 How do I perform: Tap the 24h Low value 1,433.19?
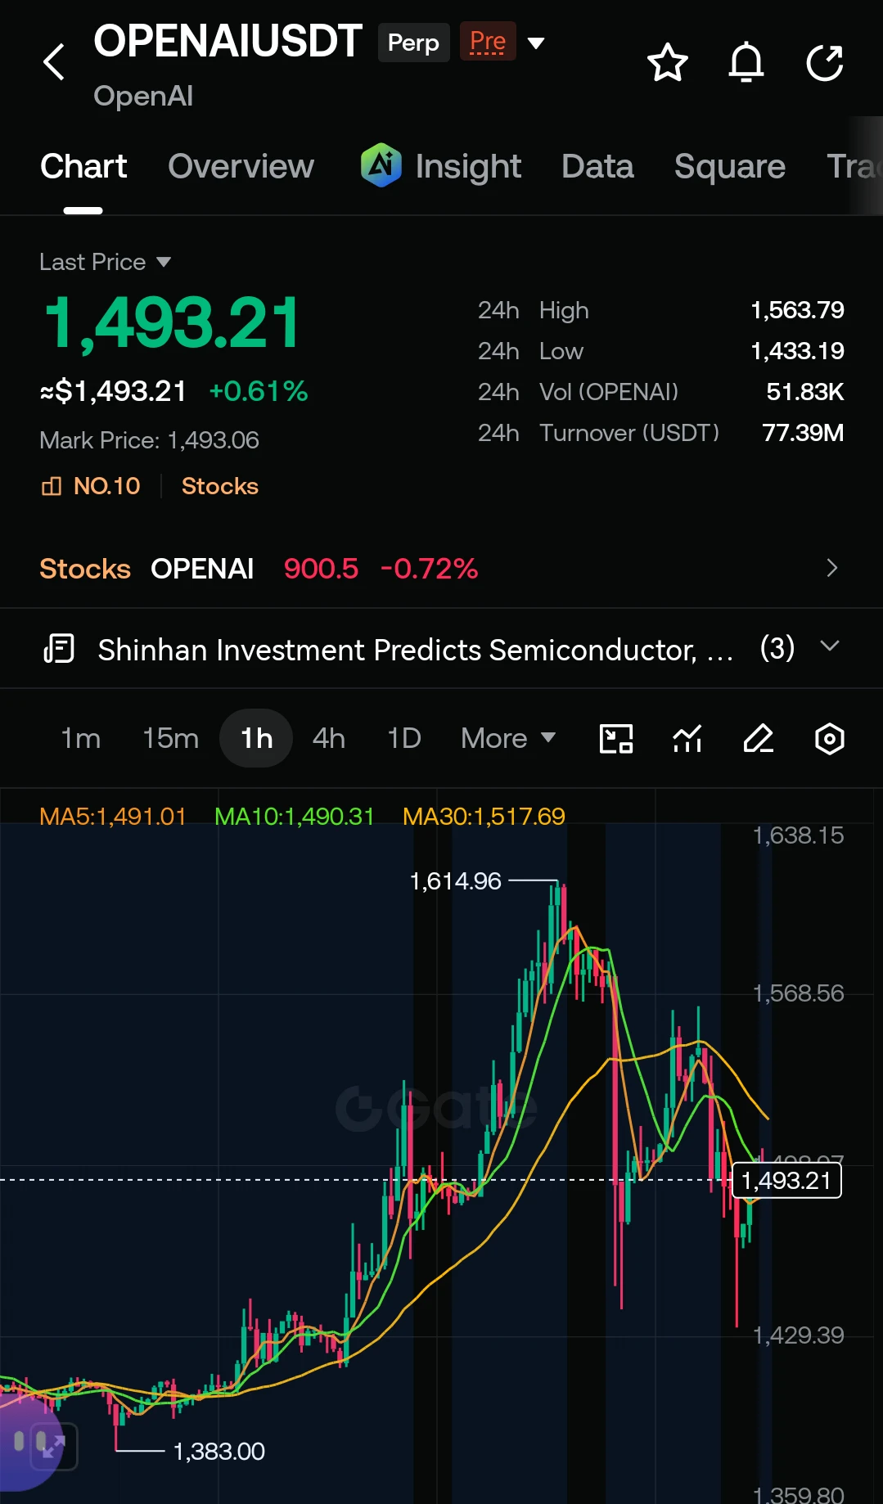(797, 351)
